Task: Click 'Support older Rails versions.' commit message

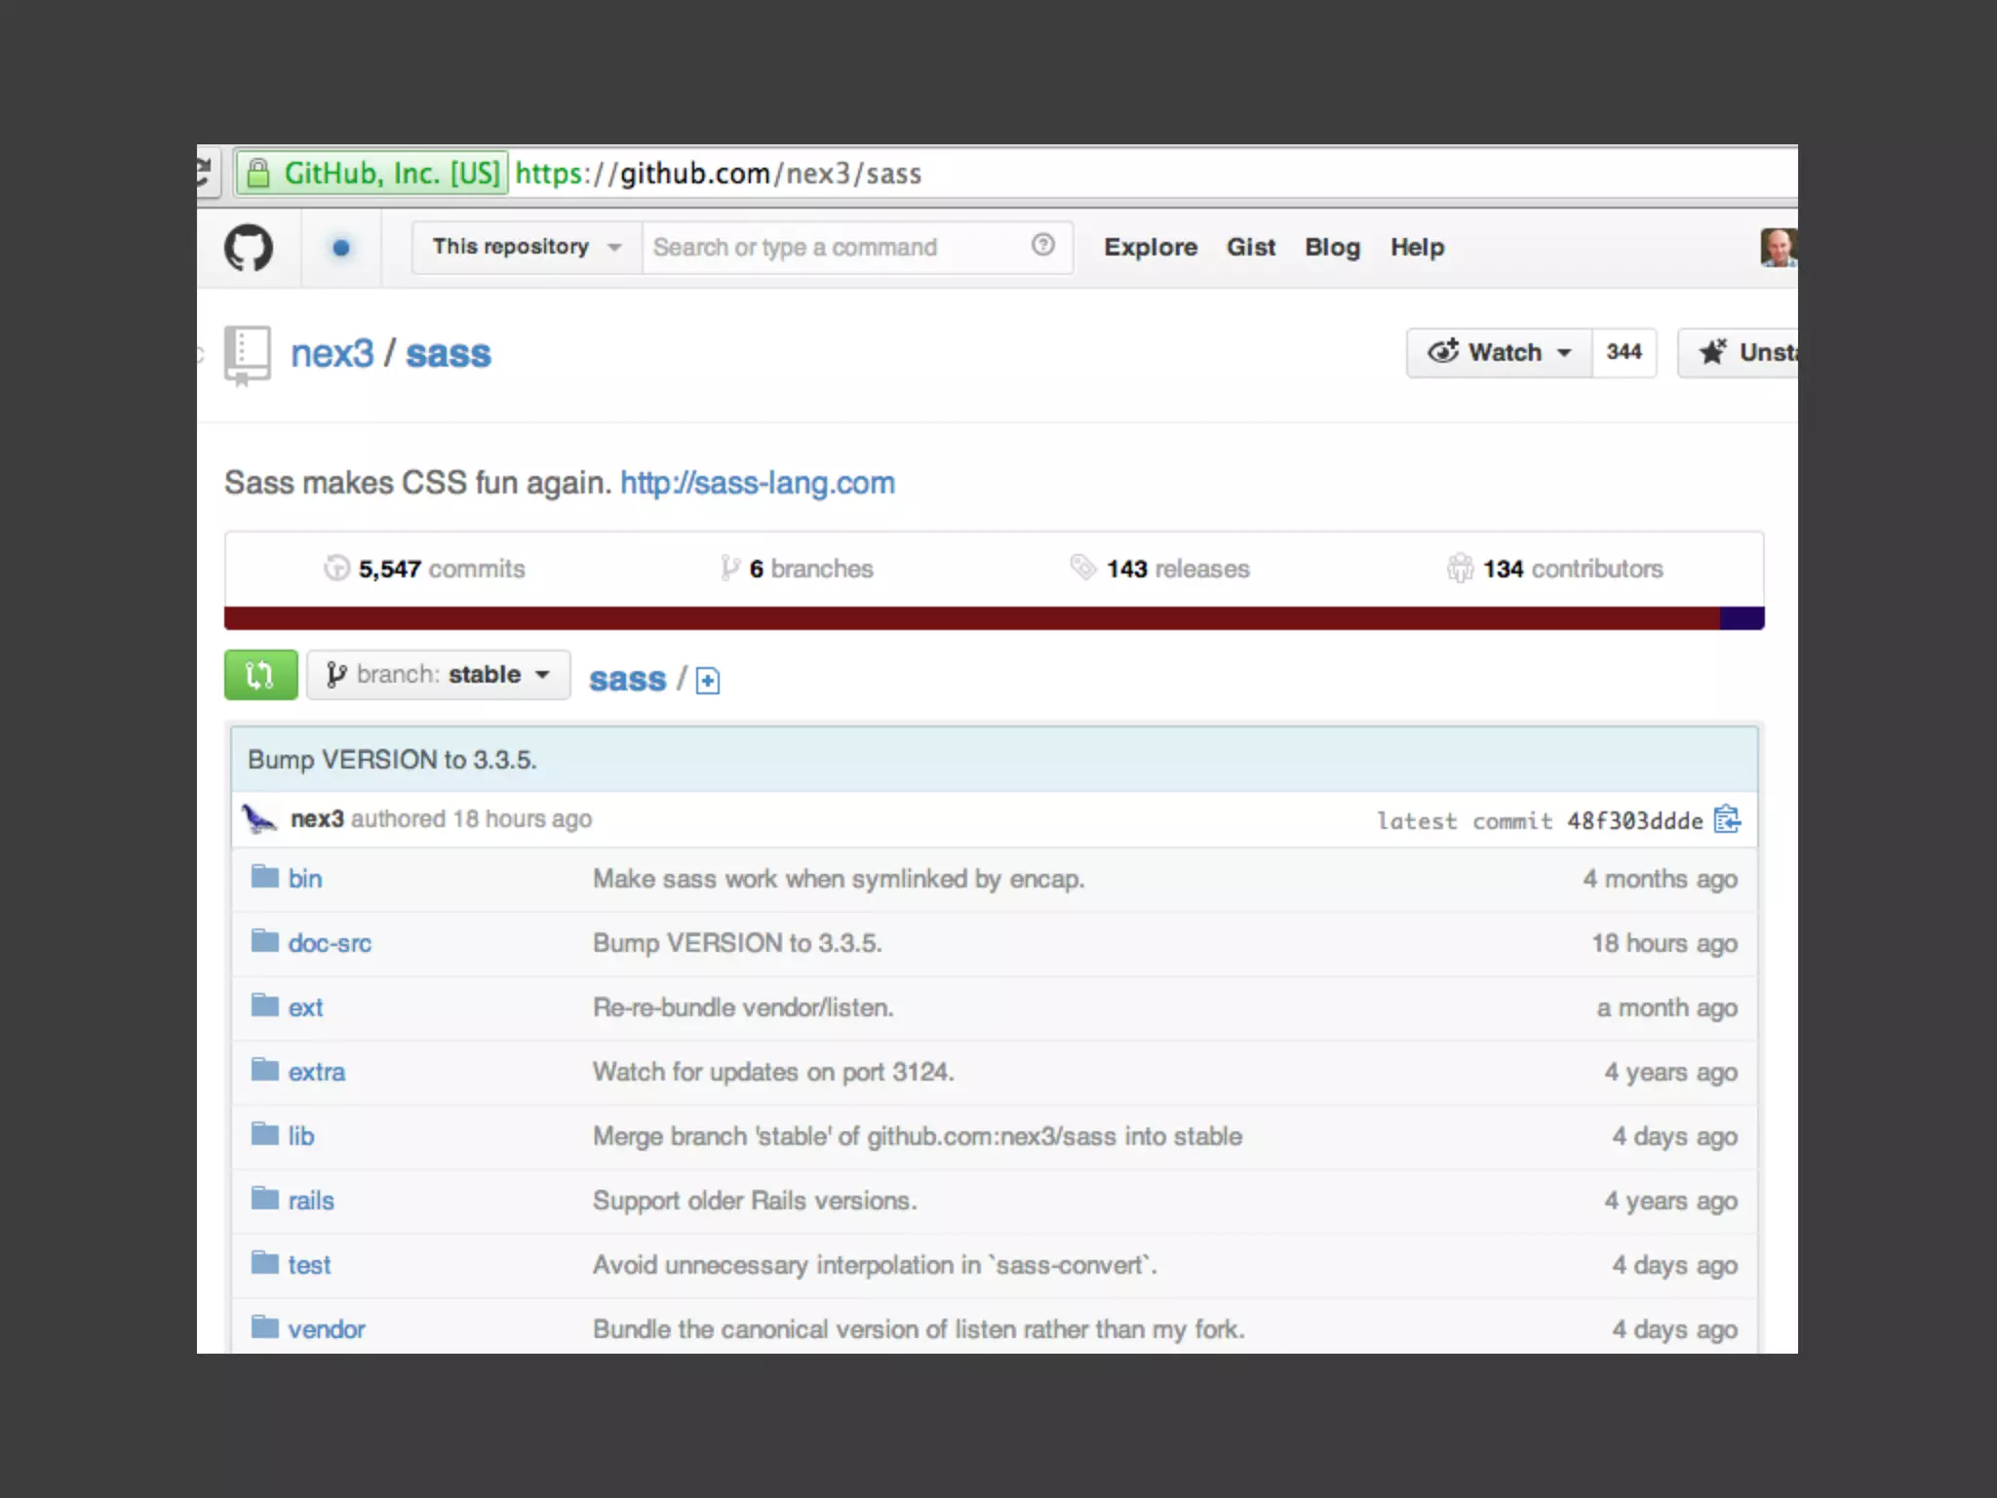Action: (755, 1201)
